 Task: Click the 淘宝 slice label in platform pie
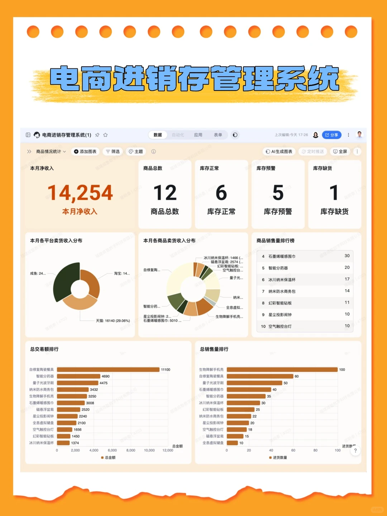(122, 273)
